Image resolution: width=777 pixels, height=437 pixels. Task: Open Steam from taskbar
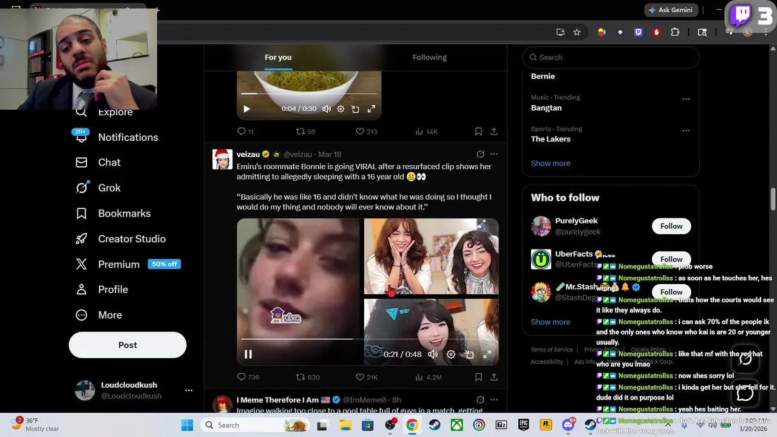point(434,425)
